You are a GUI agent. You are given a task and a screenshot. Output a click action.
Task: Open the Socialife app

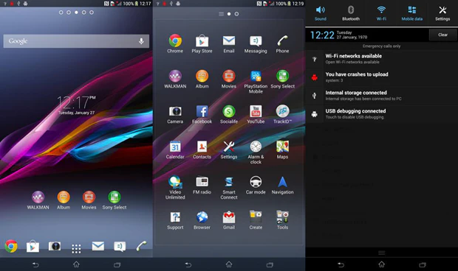(x=229, y=114)
